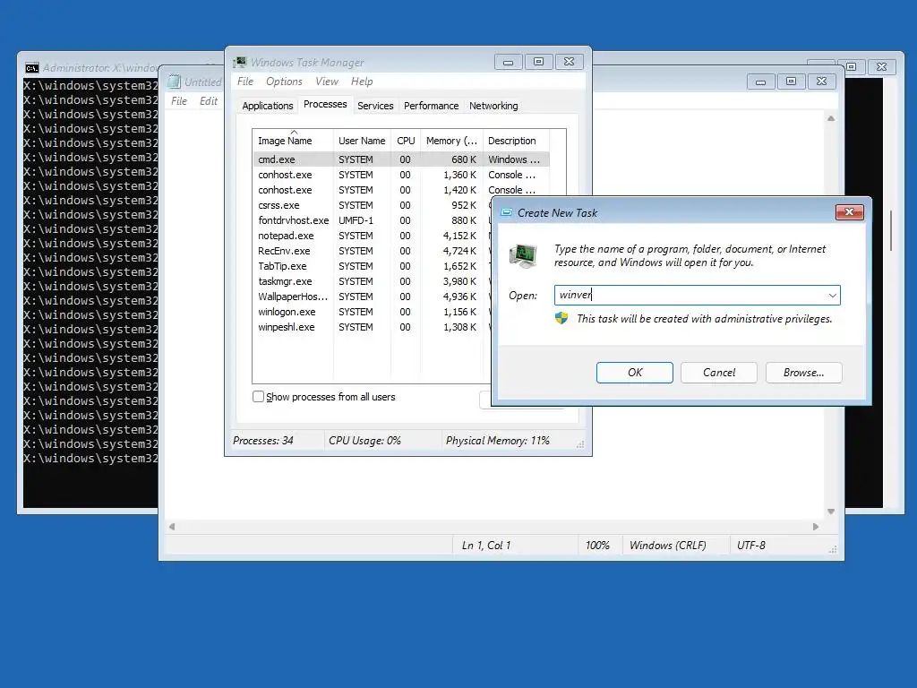Screen dimensions: 917x688
Task: Open Notepad Edit menu
Action: [x=208, y=101]
